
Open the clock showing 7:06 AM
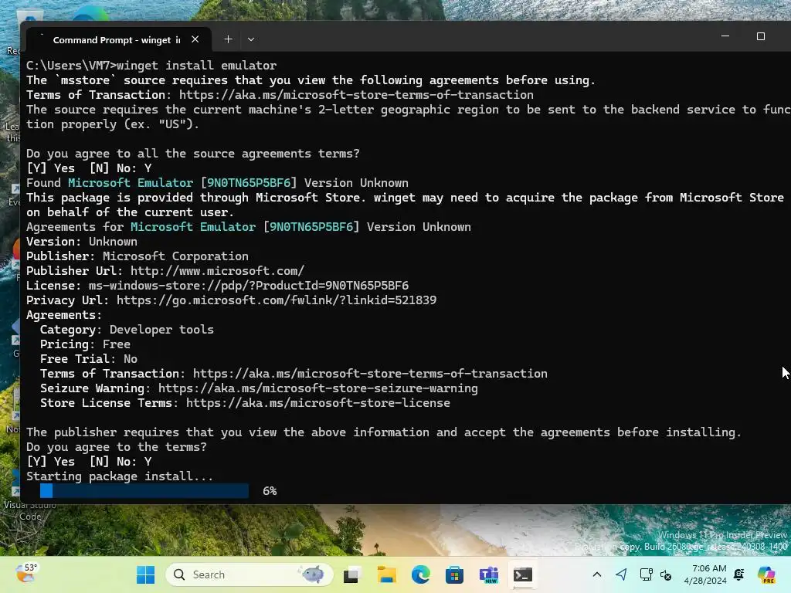pyautogui.click(x=706, y=574)
